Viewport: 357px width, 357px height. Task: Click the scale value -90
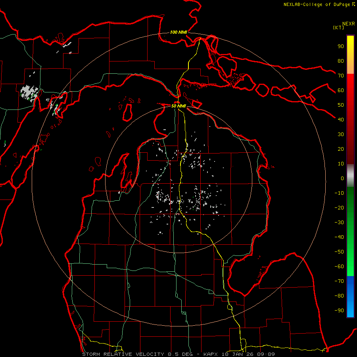coord(339,311)
